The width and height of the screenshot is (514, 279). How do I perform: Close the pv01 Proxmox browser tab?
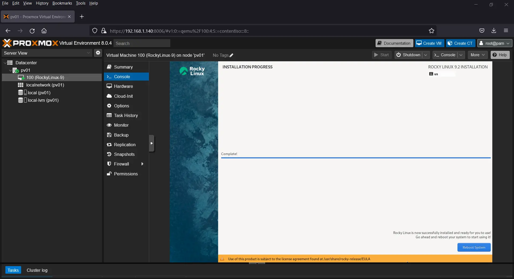click(69, 17)
